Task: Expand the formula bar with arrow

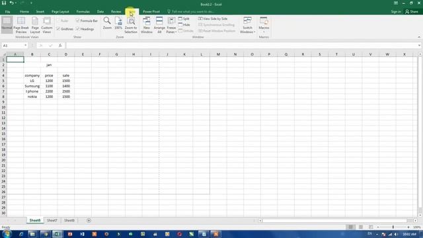Action: click(x=419, y=46)
